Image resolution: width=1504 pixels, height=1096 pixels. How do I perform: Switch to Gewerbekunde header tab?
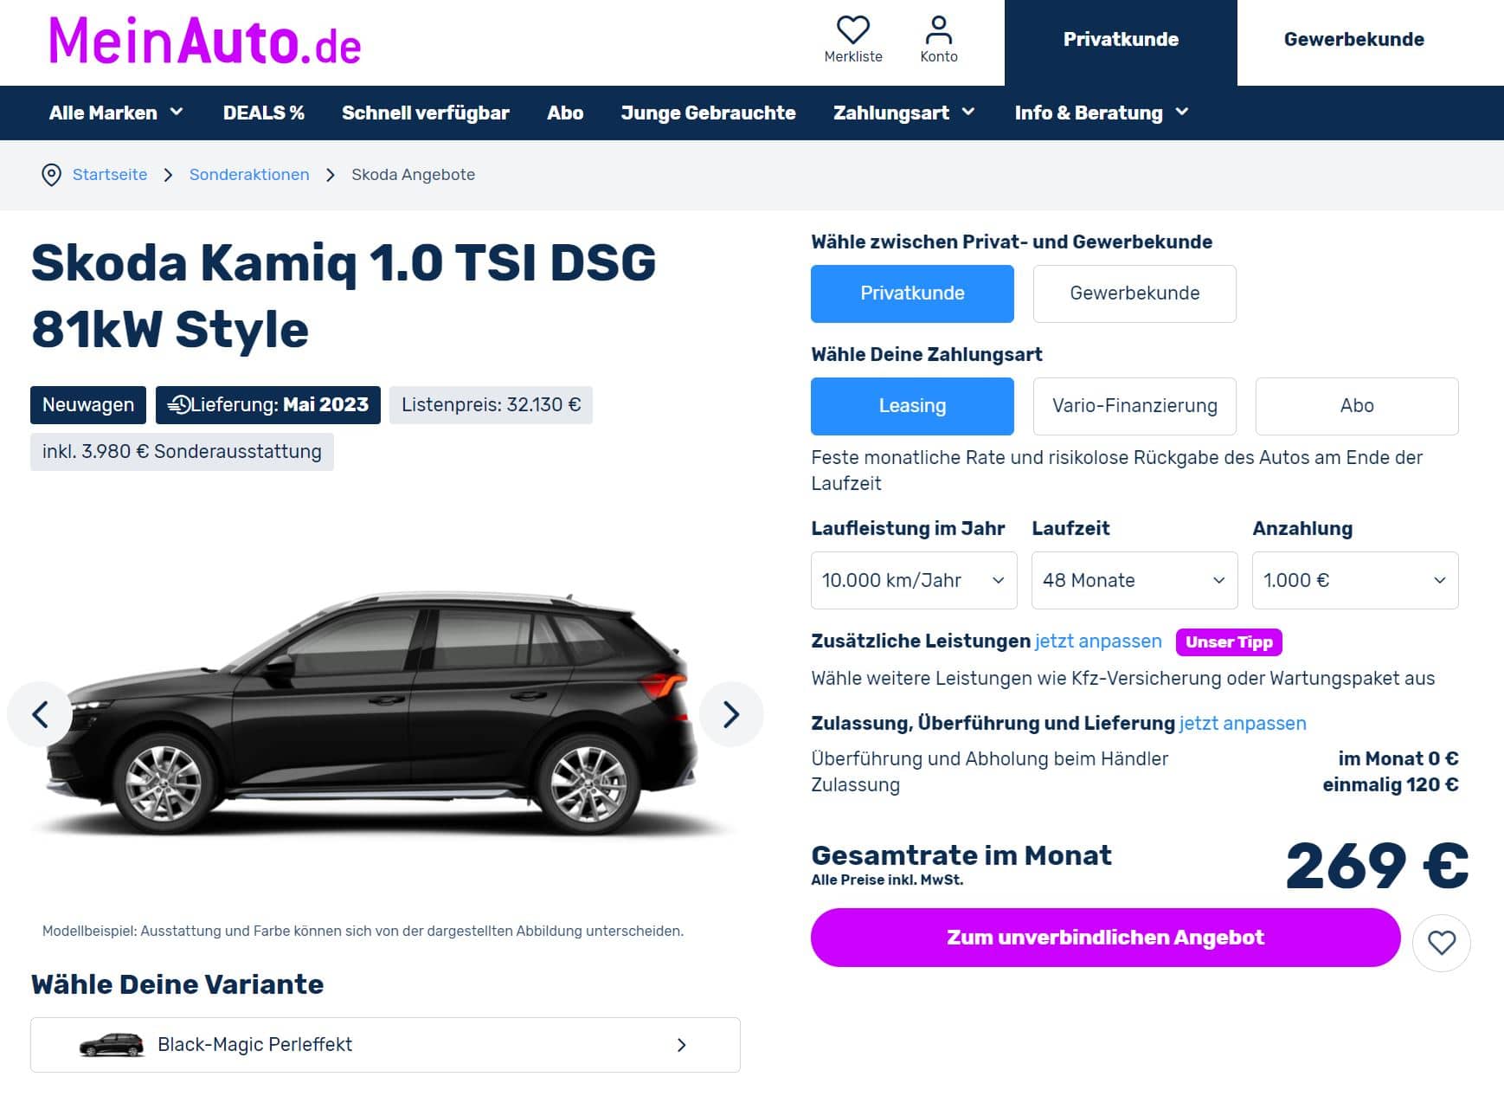click(x=1353, y=40)
